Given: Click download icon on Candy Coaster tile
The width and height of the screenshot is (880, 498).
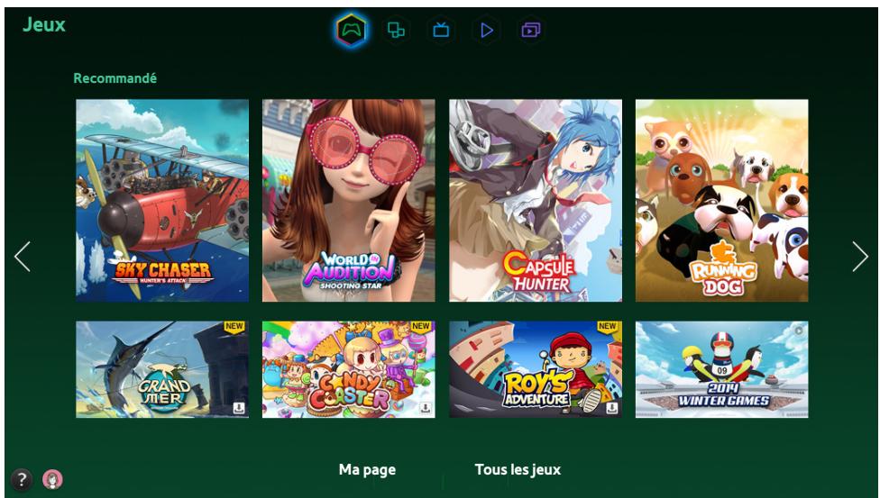Looking at the screenshot, I should point(425,407).
